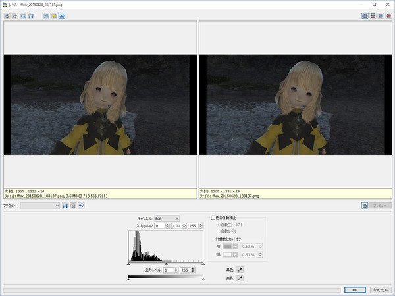Step the 暗 cutoff 0.50 % spinner
395x296 pixels.
(261, 247)
